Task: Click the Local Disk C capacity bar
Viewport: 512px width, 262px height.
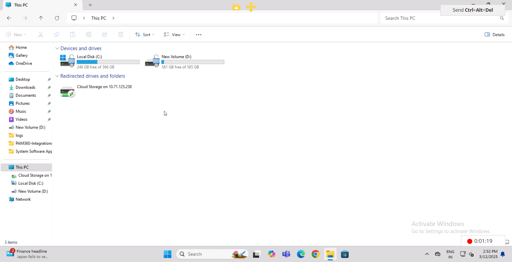Action: pos(108,62)
